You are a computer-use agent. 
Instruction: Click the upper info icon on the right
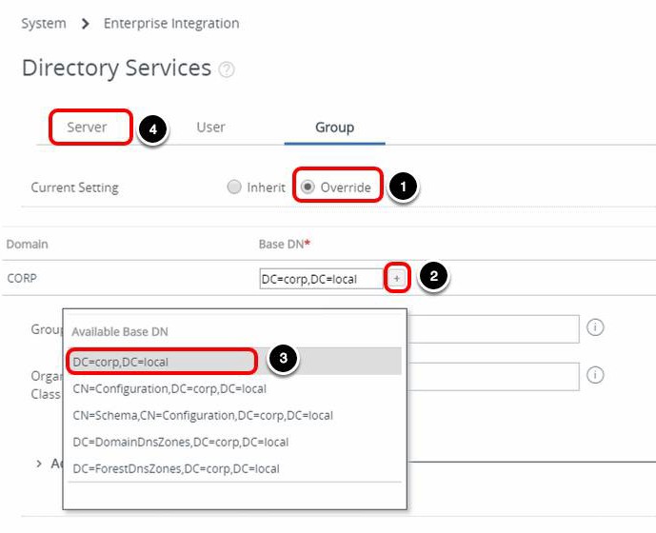(596, 327)
